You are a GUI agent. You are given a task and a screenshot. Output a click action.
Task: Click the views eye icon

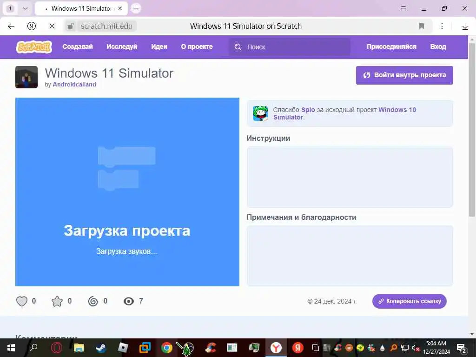(129, 301)
